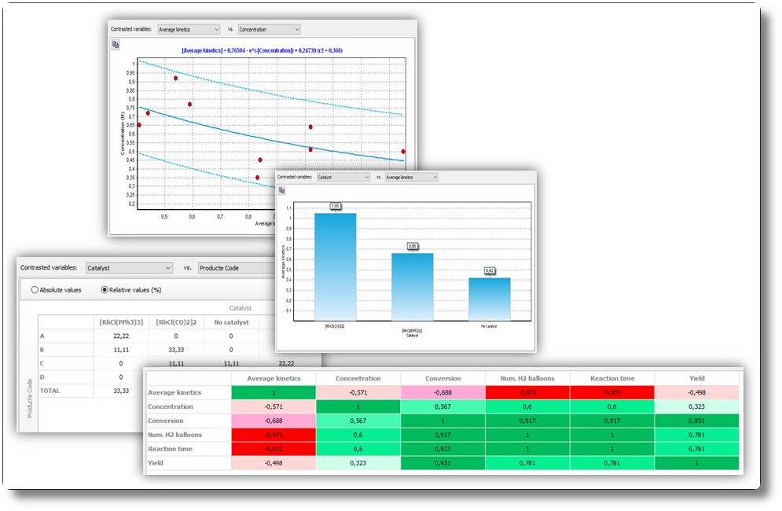Click the regression equation text above scatter plot

click(x=263, y=50)
